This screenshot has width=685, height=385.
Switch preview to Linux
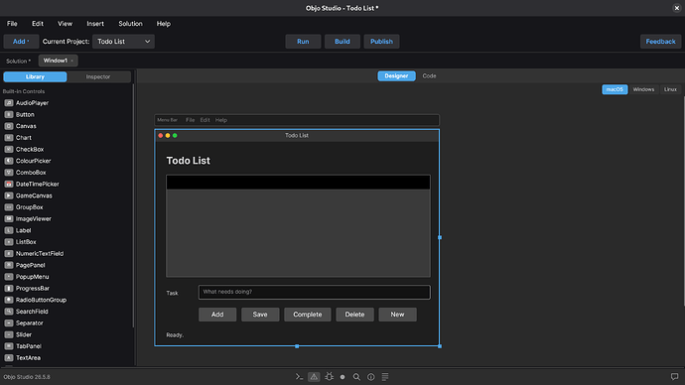click(x=670, y=89)
